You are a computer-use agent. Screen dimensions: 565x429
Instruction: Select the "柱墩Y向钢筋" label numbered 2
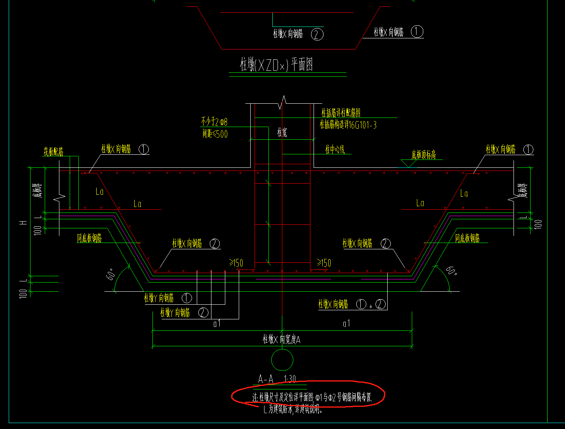[184, 313]
